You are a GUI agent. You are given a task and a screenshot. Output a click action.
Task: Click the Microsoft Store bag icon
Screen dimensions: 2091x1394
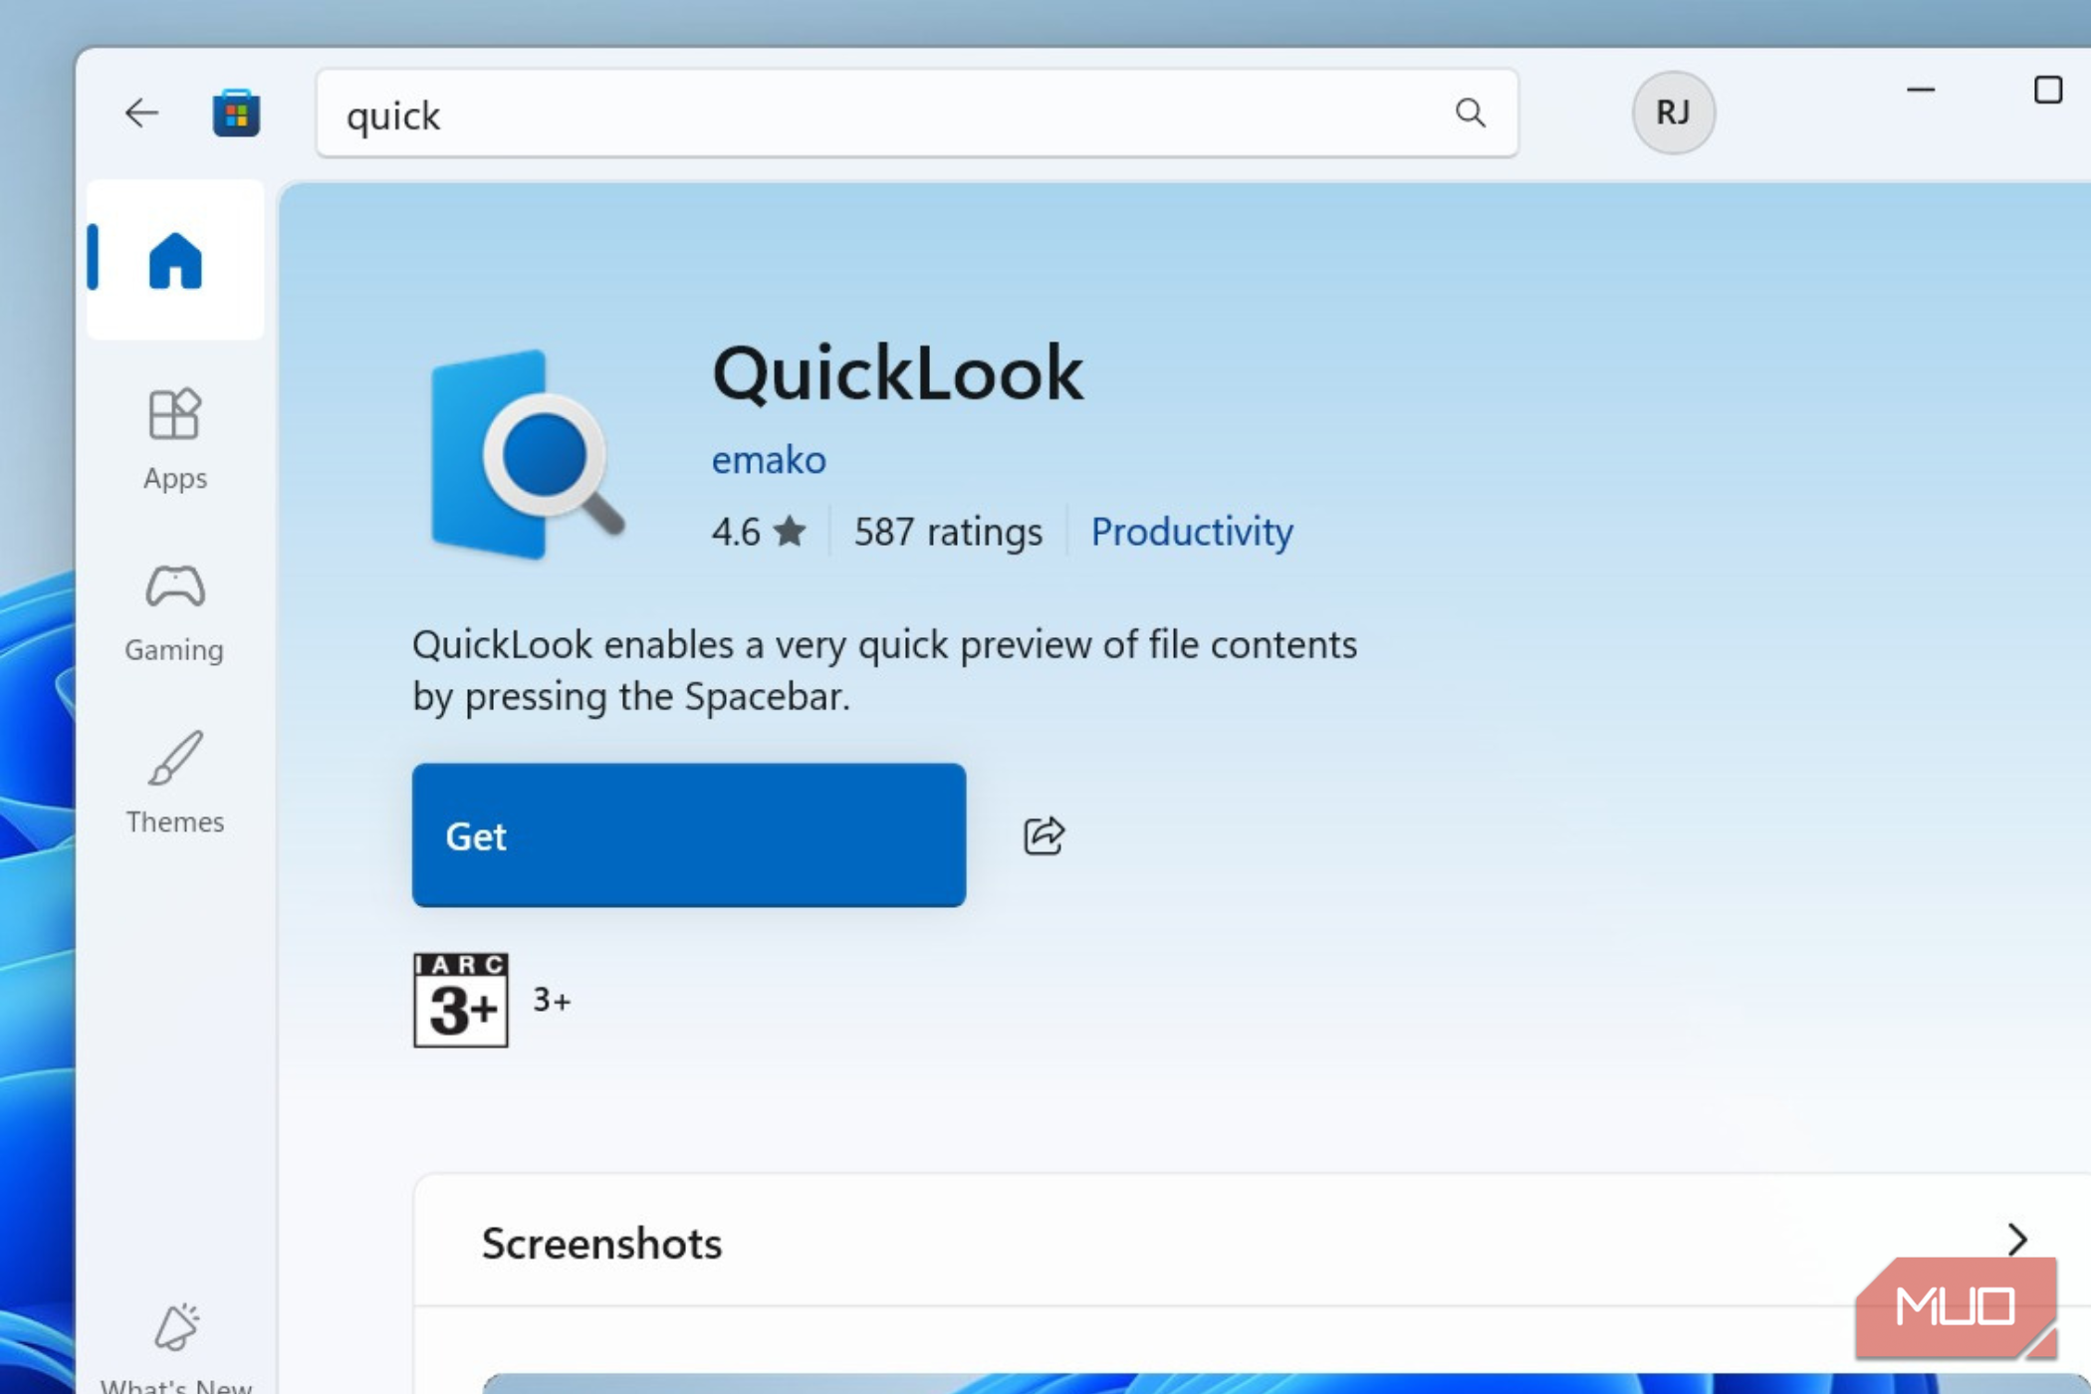tap(237, 114)
